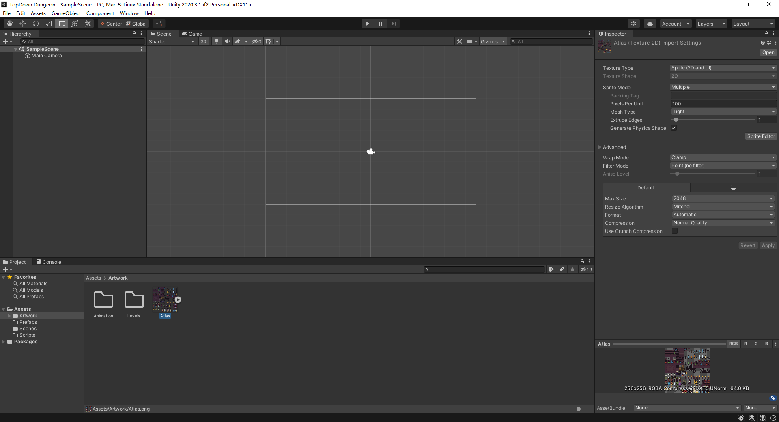Switch to the Console tab

(49, 262)
